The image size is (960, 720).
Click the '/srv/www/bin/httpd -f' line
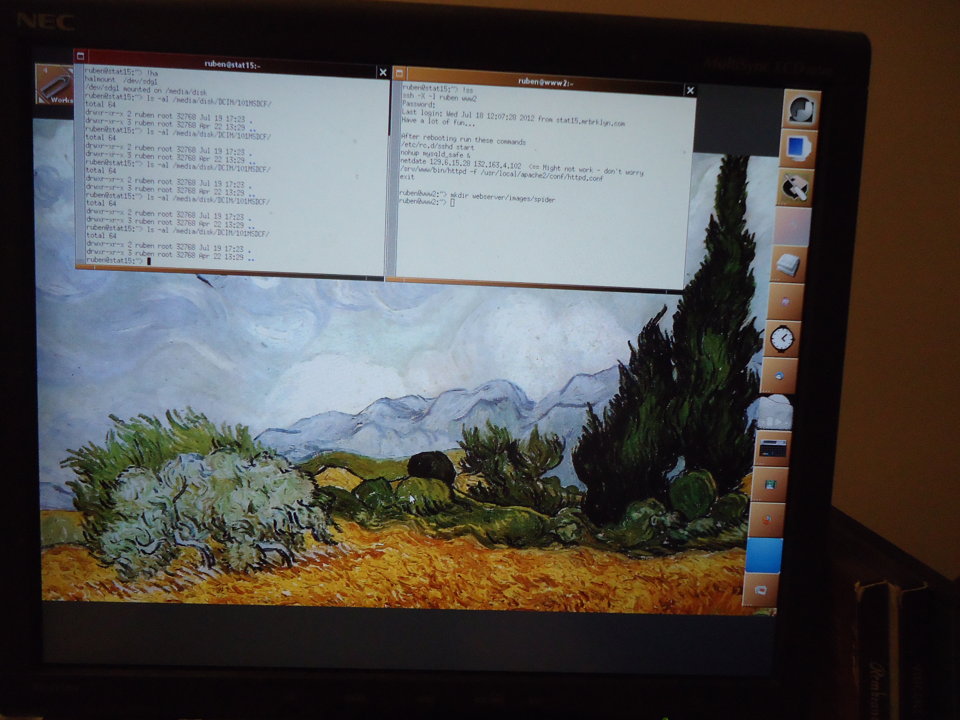(x=501, y=174)
